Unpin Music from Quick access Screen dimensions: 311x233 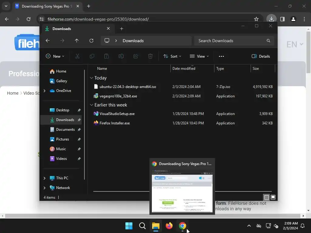click(x=79, y=149)
